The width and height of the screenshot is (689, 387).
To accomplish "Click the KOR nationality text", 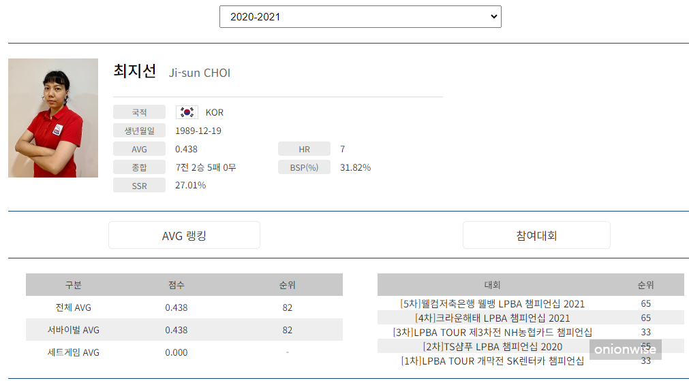I will click(215, 113).
